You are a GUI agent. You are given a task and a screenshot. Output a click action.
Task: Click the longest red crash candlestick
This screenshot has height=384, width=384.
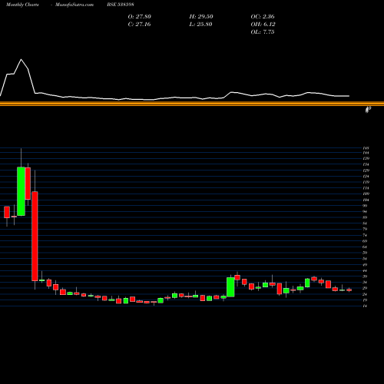35,236
